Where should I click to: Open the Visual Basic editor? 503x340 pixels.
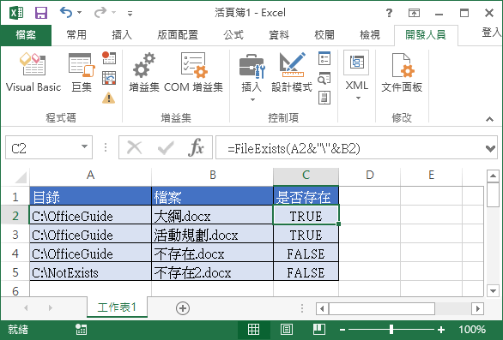tap(33, 73)
